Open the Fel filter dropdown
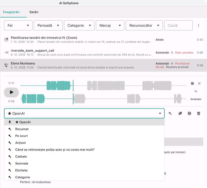This screenshot has height=188, width=207. click(x=18, y=25)
